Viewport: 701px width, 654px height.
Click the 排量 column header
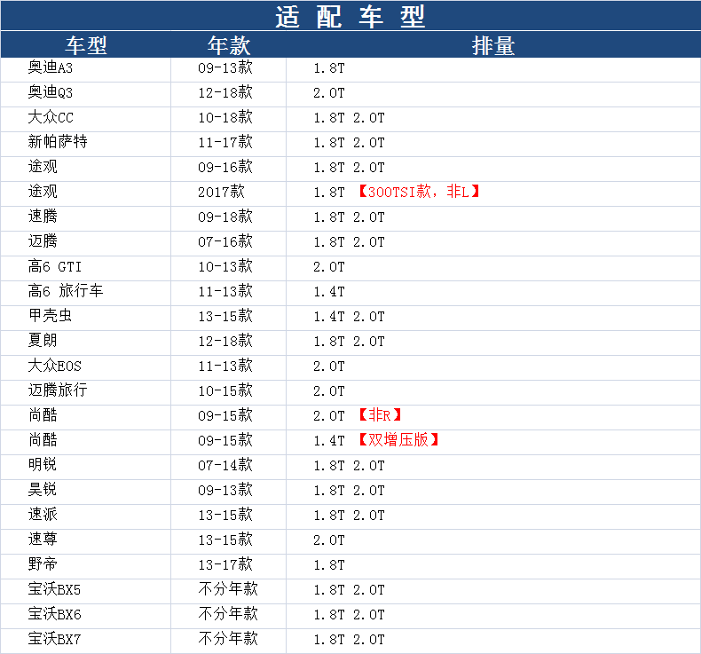pyautogui.click(x=493, y=44)
